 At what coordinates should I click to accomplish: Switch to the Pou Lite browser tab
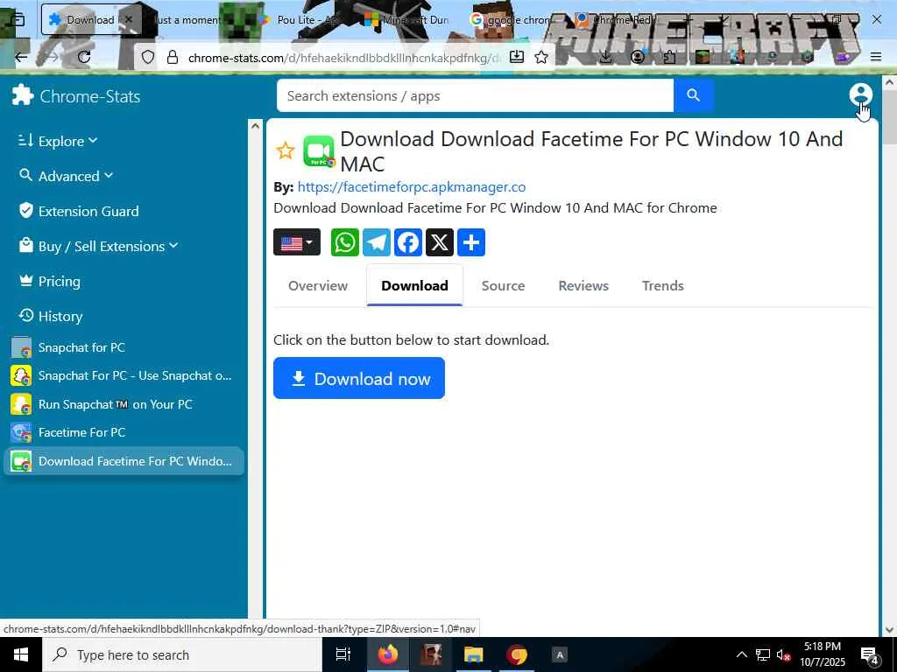tap(298, 19)
